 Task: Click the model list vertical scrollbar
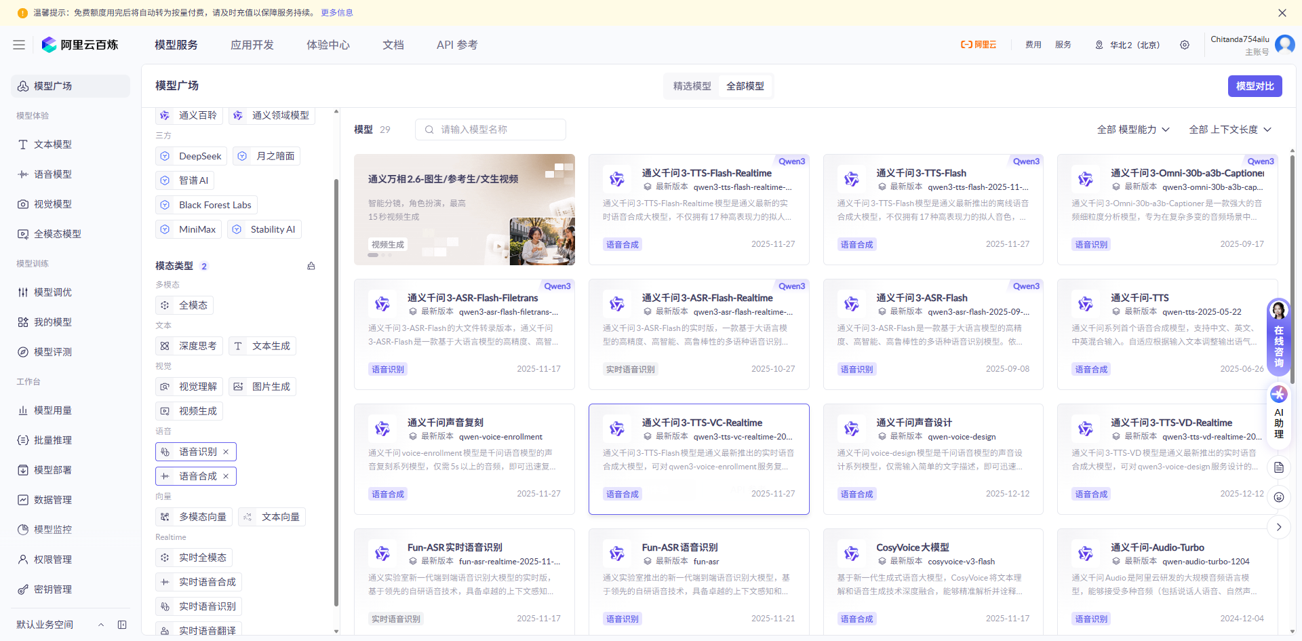coord(1292,270)
